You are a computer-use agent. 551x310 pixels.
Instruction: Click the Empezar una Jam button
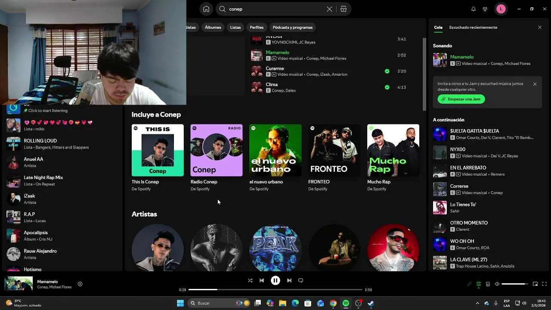[461, 99]
